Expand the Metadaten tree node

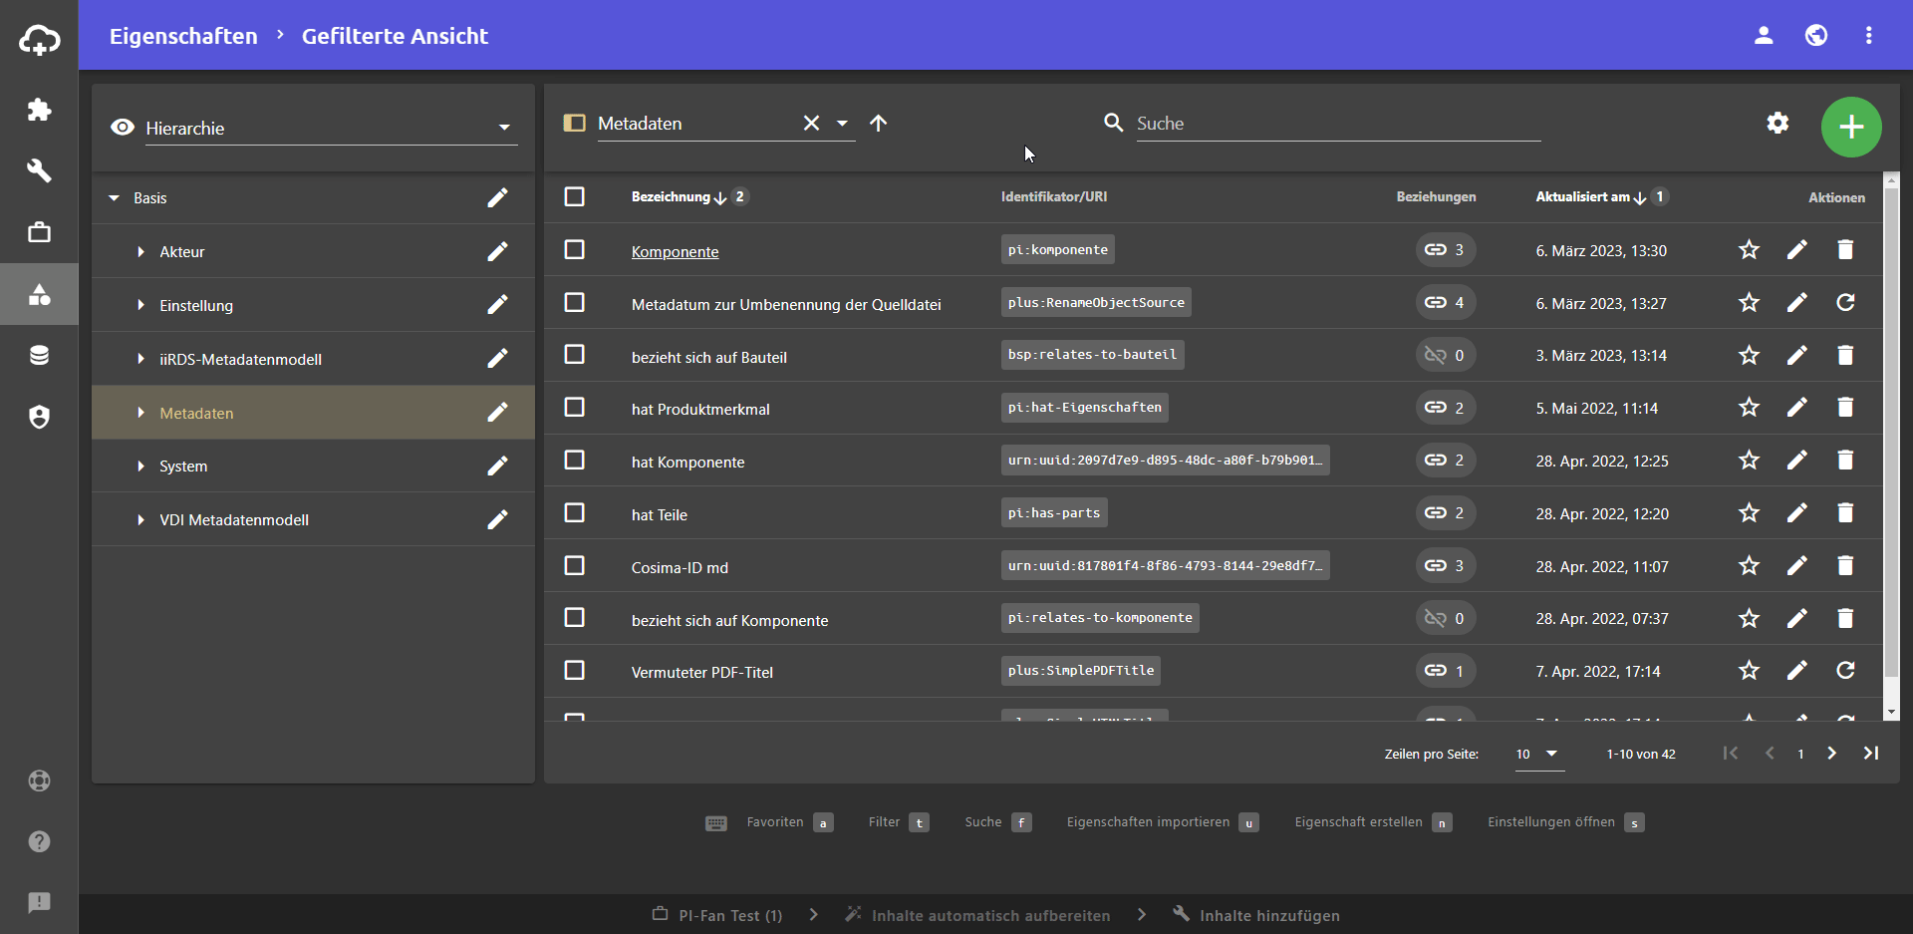pos(140,413)
